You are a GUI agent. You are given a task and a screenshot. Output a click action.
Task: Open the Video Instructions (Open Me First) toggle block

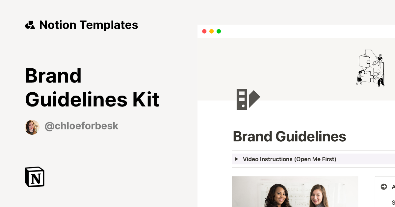pyautogui.click(x=289, y=159)
